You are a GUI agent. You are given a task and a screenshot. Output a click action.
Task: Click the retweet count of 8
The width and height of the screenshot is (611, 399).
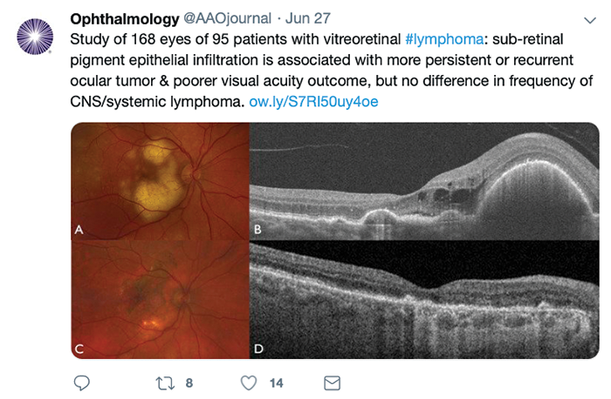click(x=189, y=382)
